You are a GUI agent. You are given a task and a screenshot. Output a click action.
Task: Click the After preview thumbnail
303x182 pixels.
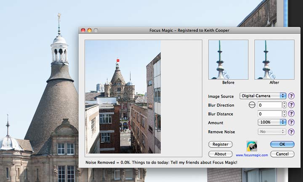pyautogui.click(x=274, y=60)
